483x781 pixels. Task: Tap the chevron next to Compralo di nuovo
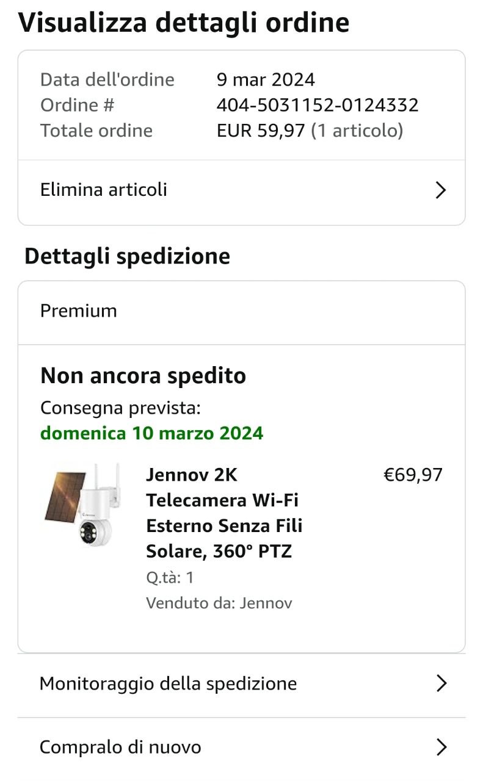(441, 747)
